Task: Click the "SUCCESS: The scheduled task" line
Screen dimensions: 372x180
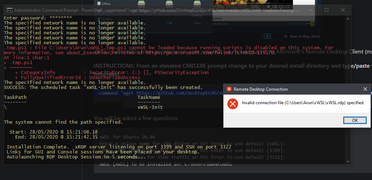Action: tap(103, 87)
